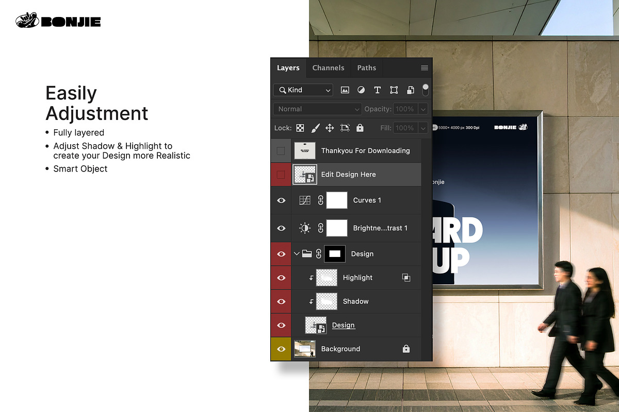Screen dimensions: 619x412
Task: Click the Curves 1 mask link icon
Action: [x=320, y=200]
